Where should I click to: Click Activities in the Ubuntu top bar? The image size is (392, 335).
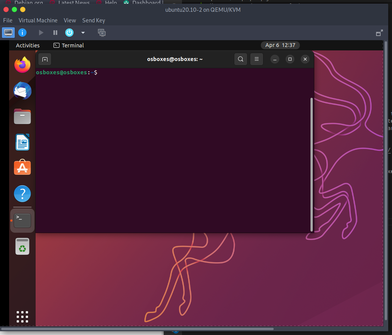click(x=28, y=45)
